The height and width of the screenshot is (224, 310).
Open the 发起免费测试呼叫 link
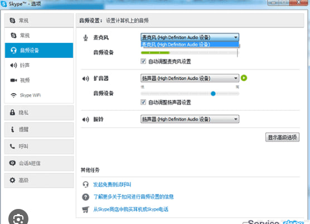(112, 184)
